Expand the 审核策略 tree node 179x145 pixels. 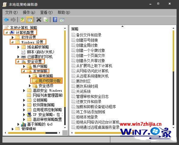pyautogui.click(x=30, y=76)
